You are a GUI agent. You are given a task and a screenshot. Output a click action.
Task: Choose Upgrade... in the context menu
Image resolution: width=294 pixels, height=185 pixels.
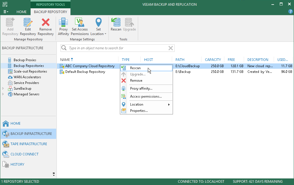[x=146, y=74]
